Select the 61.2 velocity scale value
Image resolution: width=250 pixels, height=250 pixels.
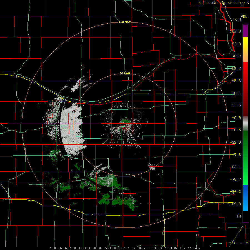pyautogui.click(x=236, y=68)
